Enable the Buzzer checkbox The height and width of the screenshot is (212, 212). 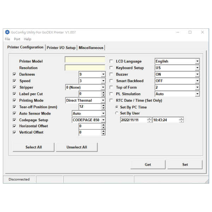click(x=111, y=74)
